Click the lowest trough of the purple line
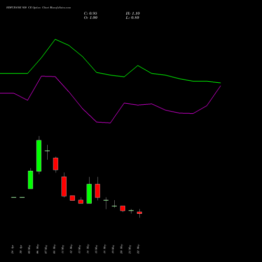This screenshot has width=262, height=262. pyautogui.click(x=110, y=123)
